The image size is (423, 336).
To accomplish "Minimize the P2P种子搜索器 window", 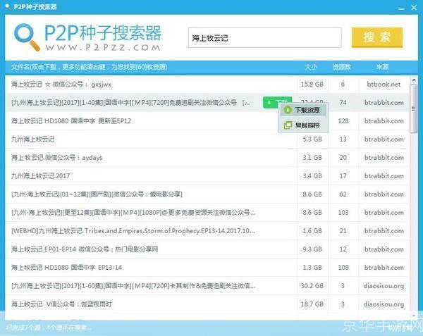I will [x=401, y=8].
